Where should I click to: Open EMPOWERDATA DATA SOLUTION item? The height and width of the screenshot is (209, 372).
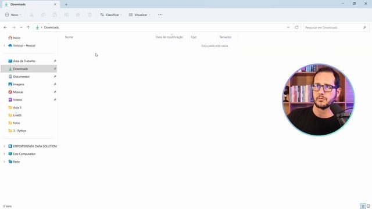coord(33,146)
